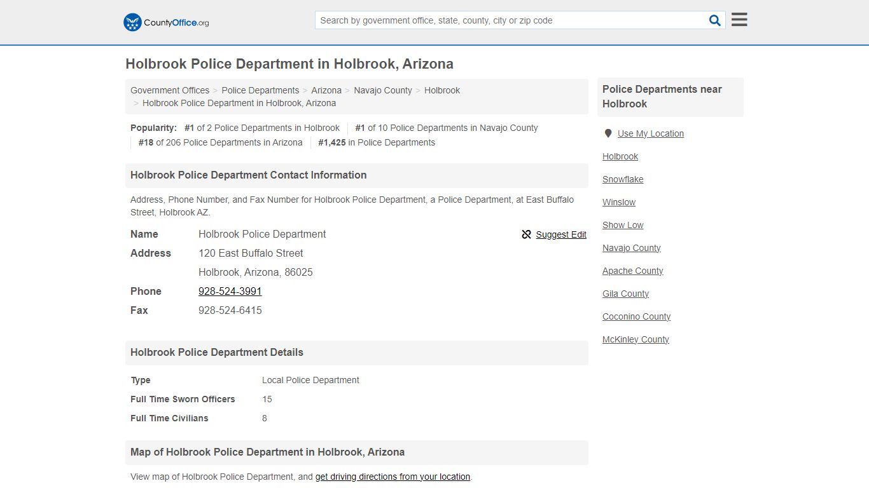The image size is (869, 488).
Task: Click the Suggest Edit pencil icon
Action: (x=526, y=234)
